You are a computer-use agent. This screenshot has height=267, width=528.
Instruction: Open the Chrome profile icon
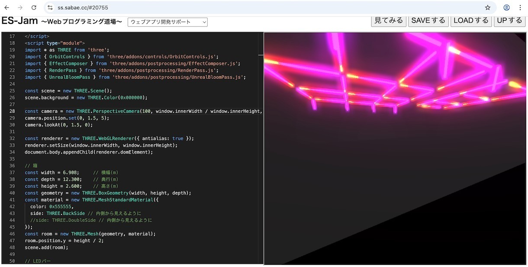pyautogui.click(x=506, y=7)
